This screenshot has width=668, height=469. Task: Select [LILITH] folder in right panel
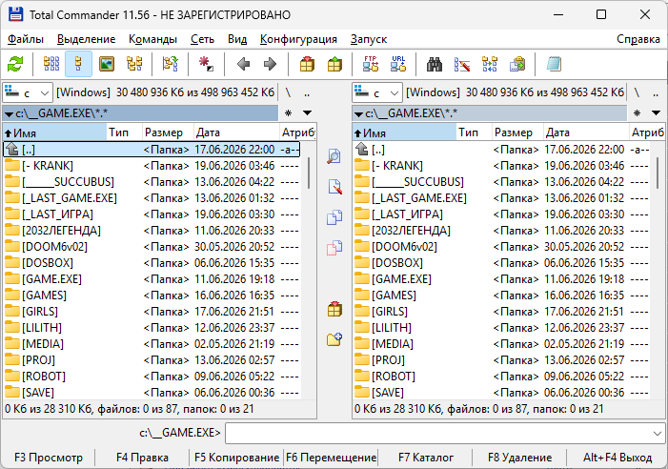(502, 328)
